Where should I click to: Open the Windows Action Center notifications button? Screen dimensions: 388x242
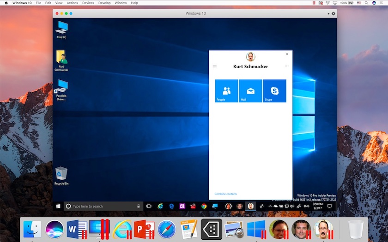tap(329, 206)
